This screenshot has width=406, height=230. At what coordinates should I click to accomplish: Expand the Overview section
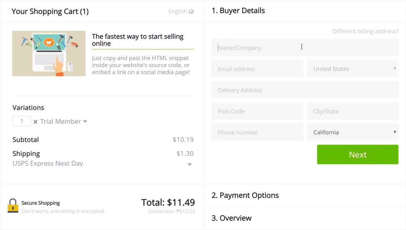(232, 218)
